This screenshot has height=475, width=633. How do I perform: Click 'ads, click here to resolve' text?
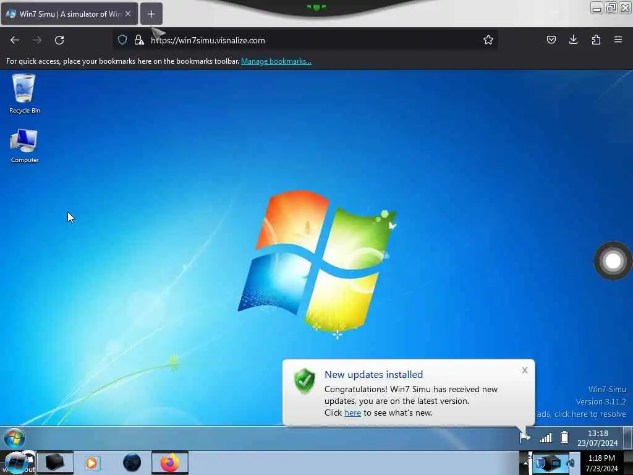581,414
